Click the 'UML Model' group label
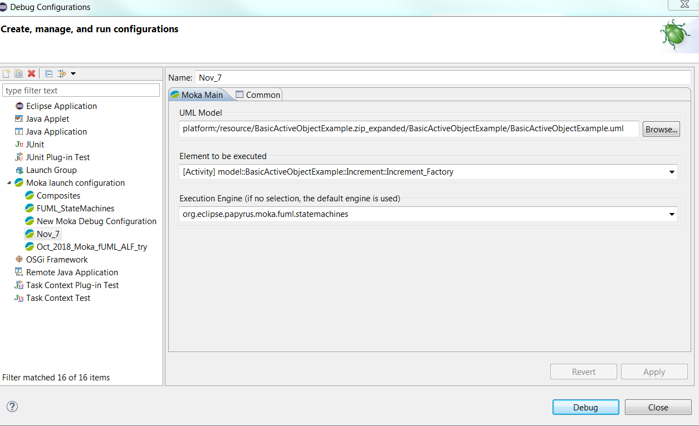This screenshot has height=426, width=699. coord(201,113)
